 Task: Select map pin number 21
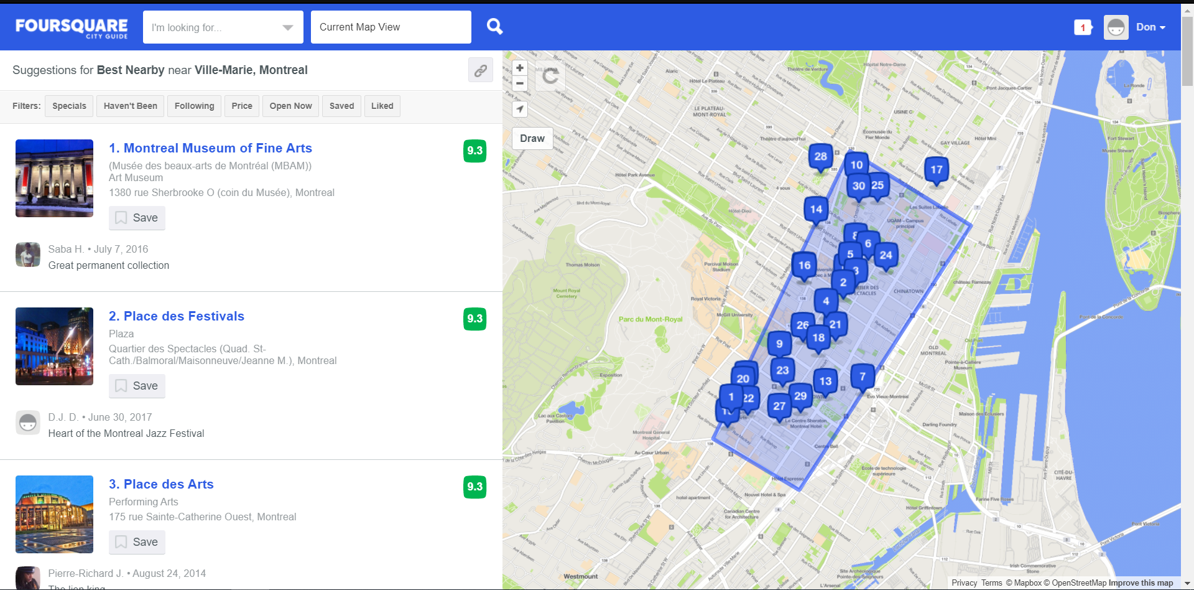tap(836, 324)
